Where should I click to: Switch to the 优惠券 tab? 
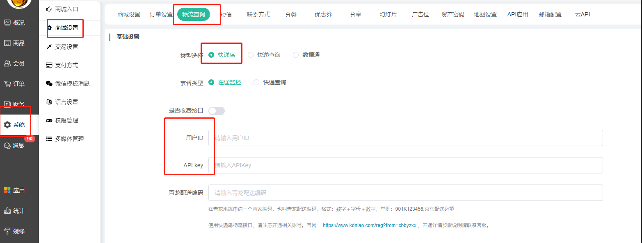[323, 14]
